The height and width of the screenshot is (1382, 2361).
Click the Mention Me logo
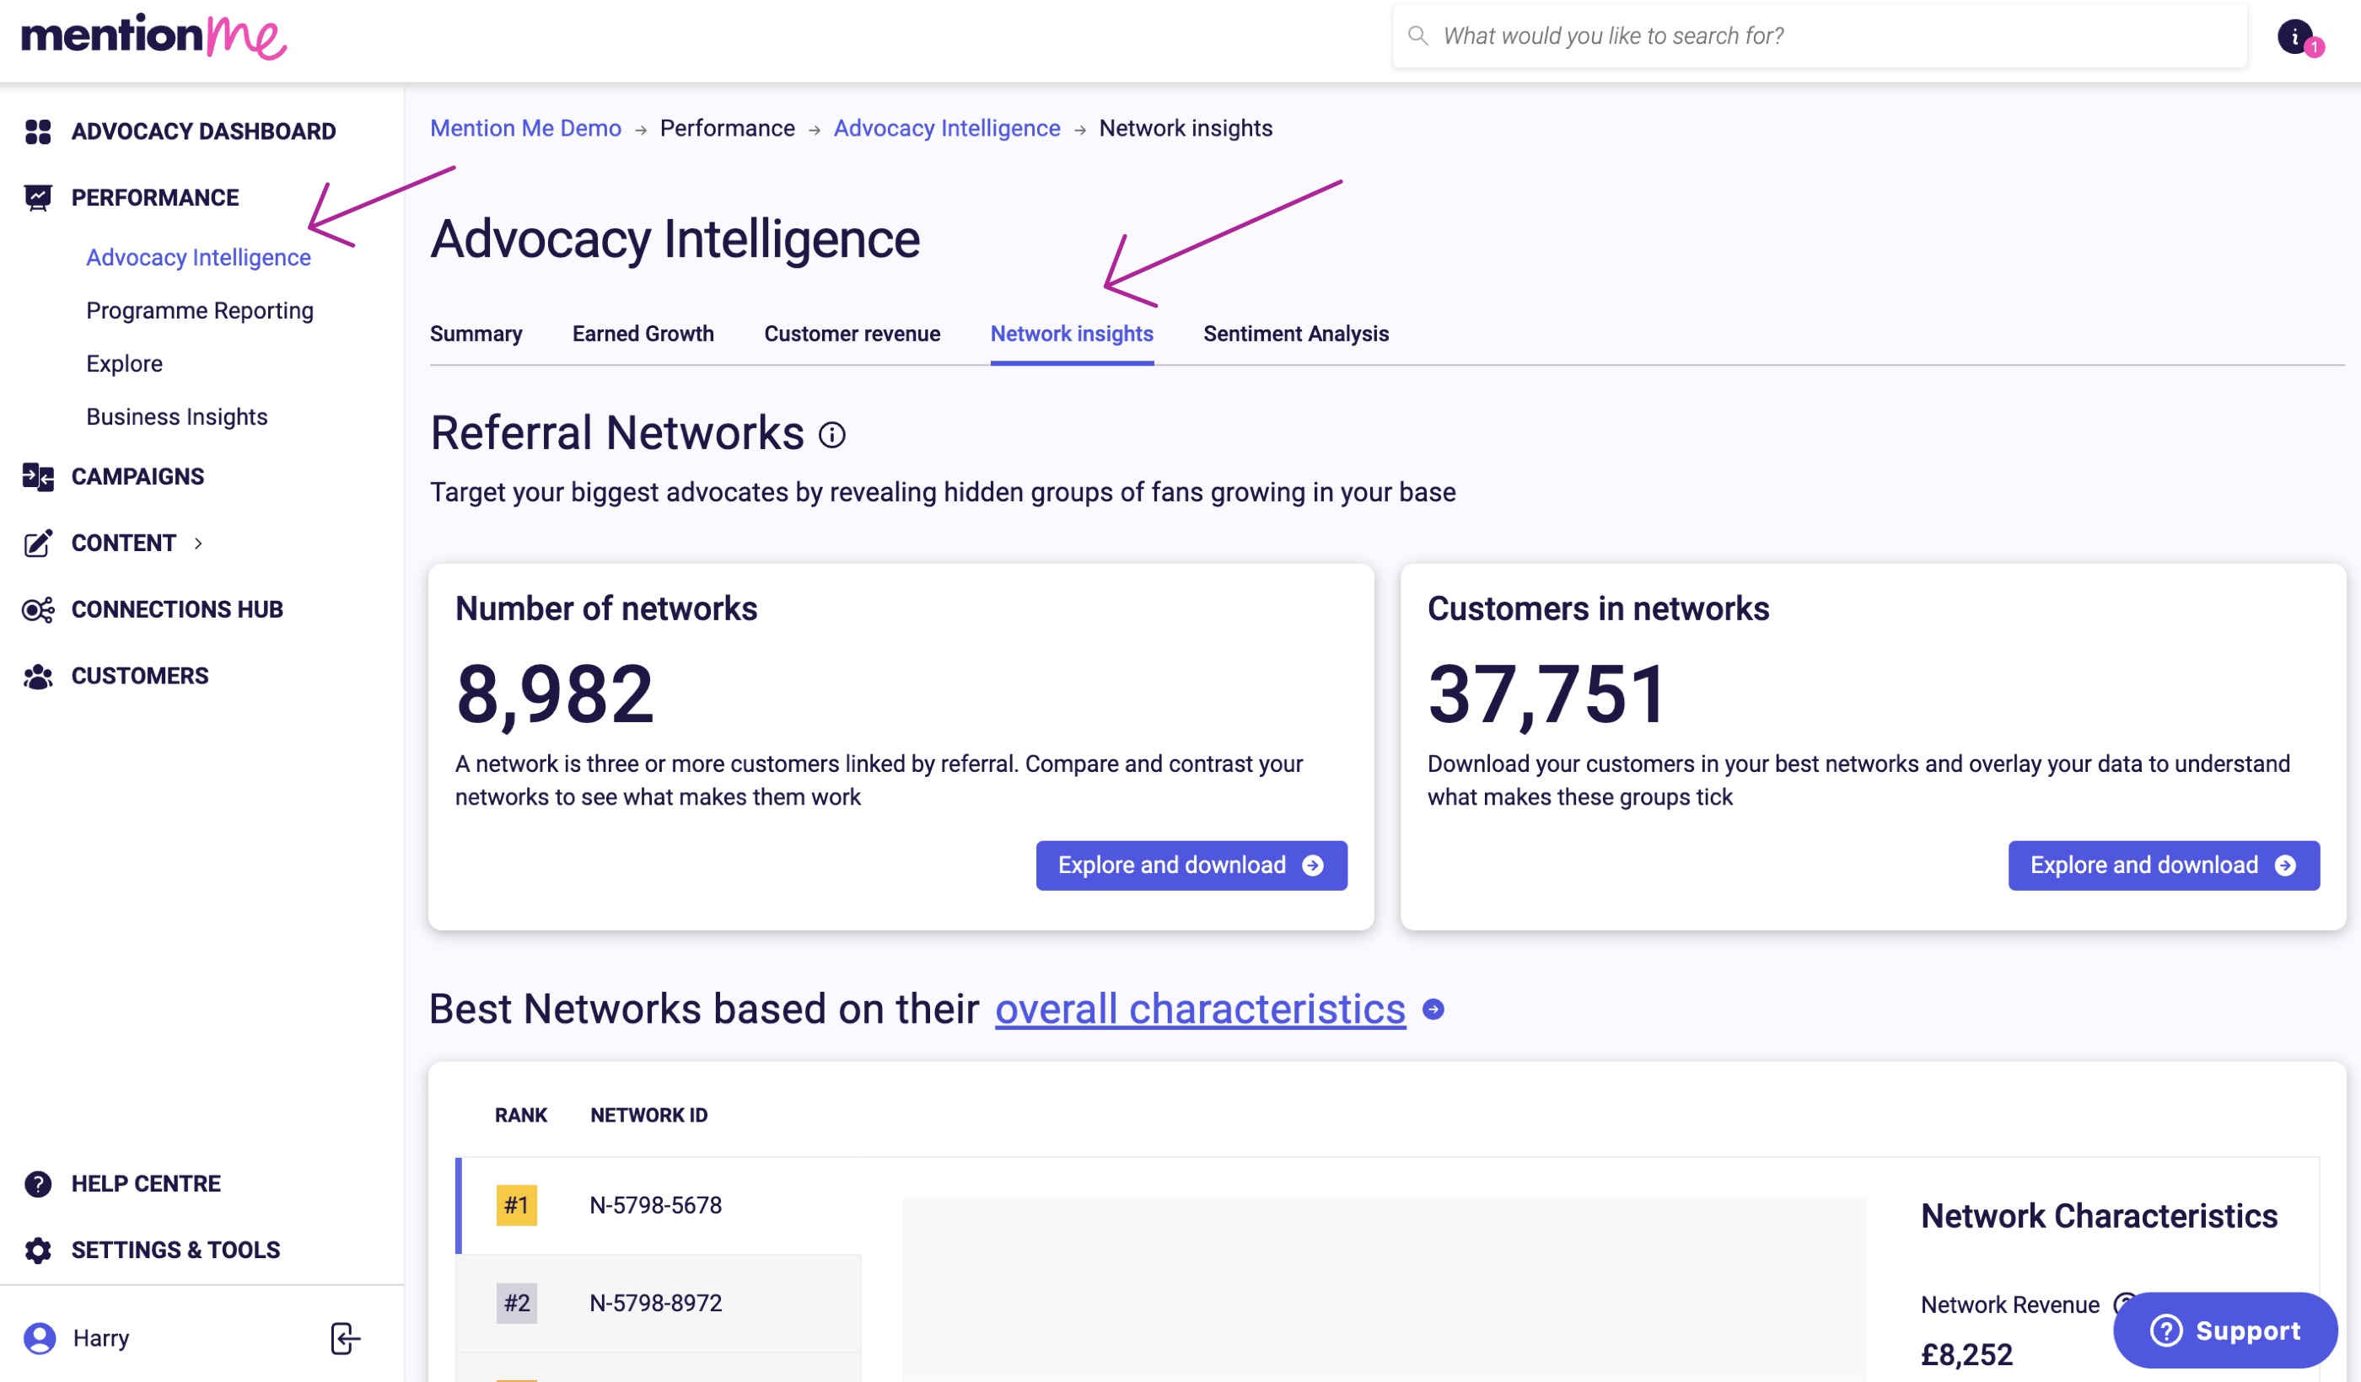point(153,36)
